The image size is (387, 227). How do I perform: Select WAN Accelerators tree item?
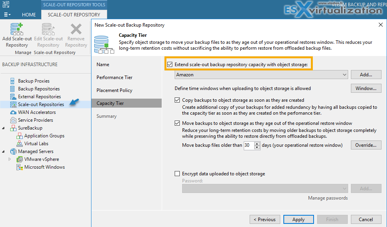(37, 112)
